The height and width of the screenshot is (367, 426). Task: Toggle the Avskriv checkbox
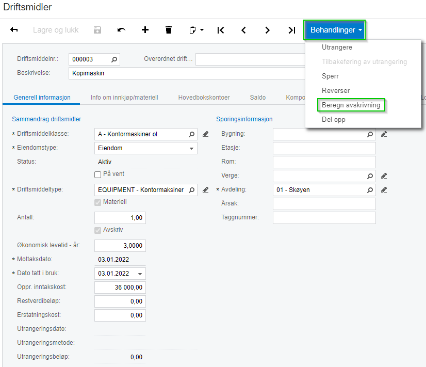97,230
